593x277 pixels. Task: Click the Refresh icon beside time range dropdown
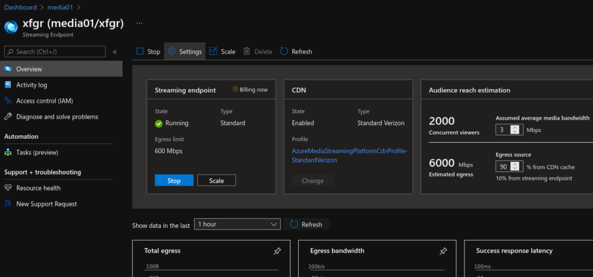coord(294,224)
